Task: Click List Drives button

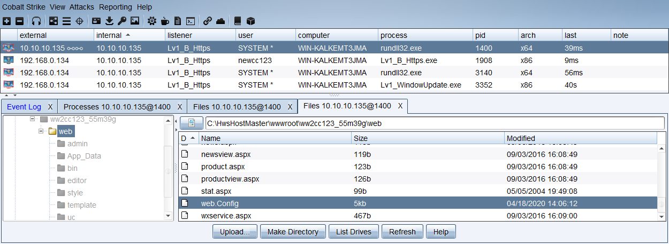Action: tap(353, 232)
